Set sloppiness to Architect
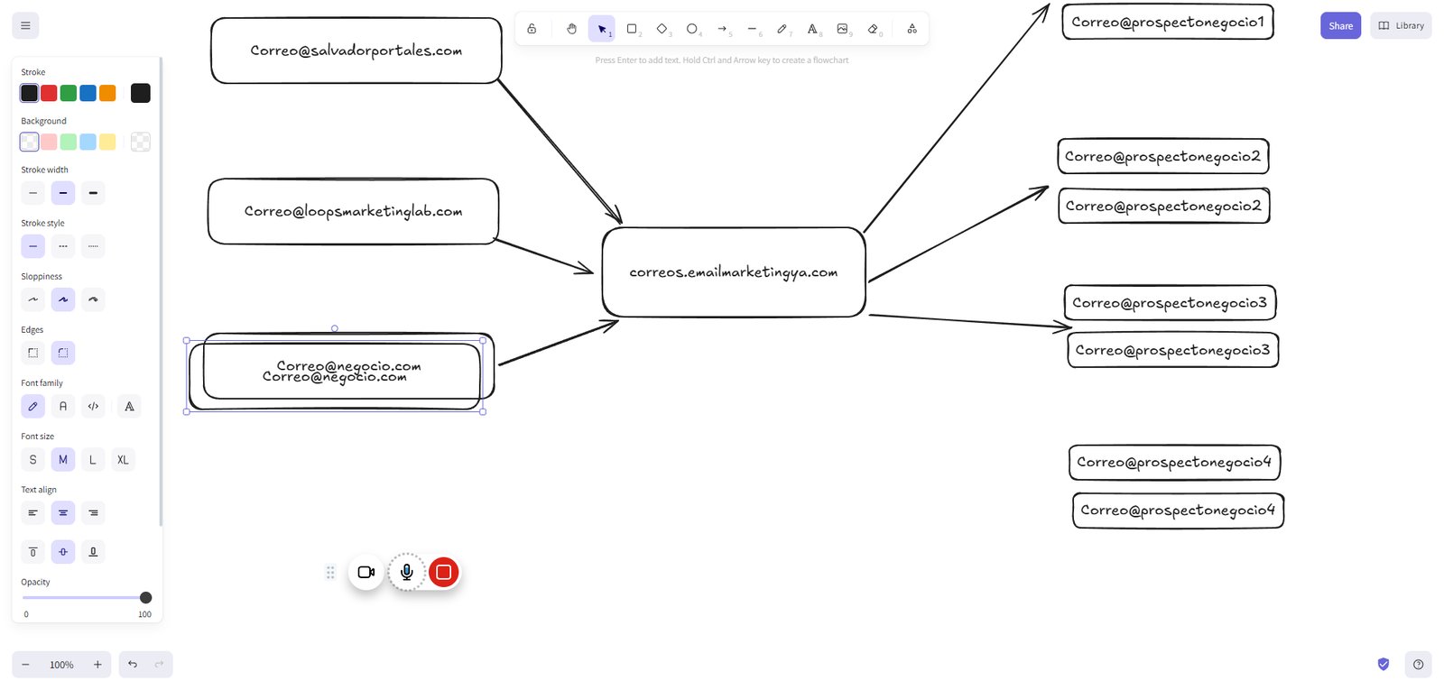1444x690 pixels. (33, 299)
